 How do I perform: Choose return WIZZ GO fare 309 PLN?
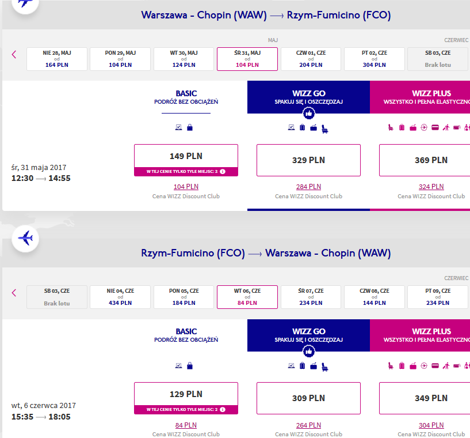[308, 398]
